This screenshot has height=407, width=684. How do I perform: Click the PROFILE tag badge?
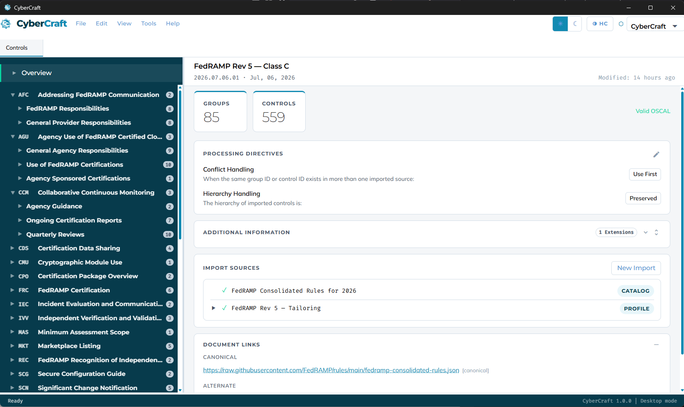637,308
